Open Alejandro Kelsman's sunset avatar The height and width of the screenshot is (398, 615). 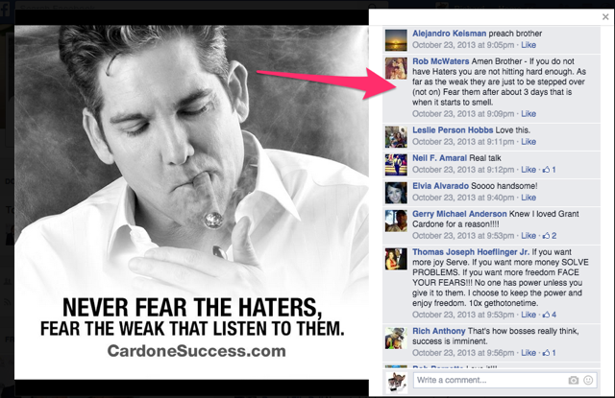(x=396, y=40)
